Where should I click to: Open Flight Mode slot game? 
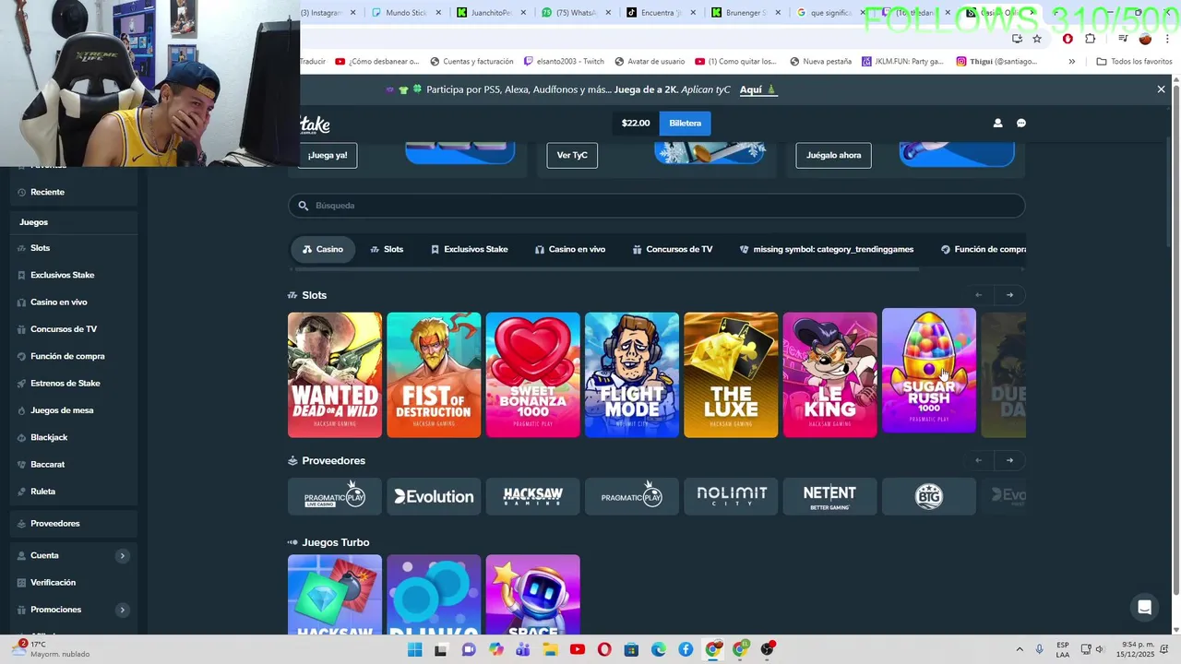point(632,374)
